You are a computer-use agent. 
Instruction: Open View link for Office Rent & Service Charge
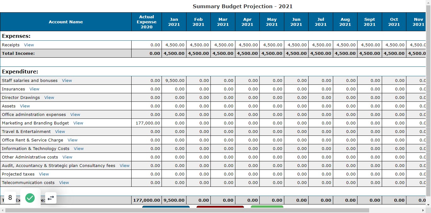click(x=73, y=140)
